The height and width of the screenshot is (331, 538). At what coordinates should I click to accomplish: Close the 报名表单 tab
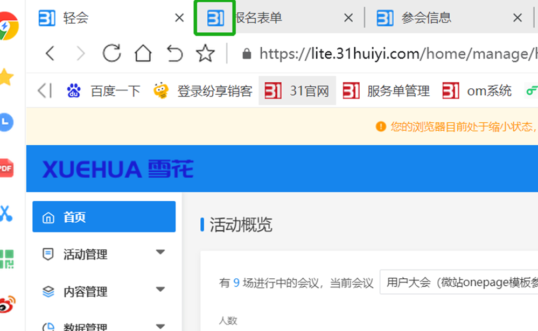pos(348,18)
